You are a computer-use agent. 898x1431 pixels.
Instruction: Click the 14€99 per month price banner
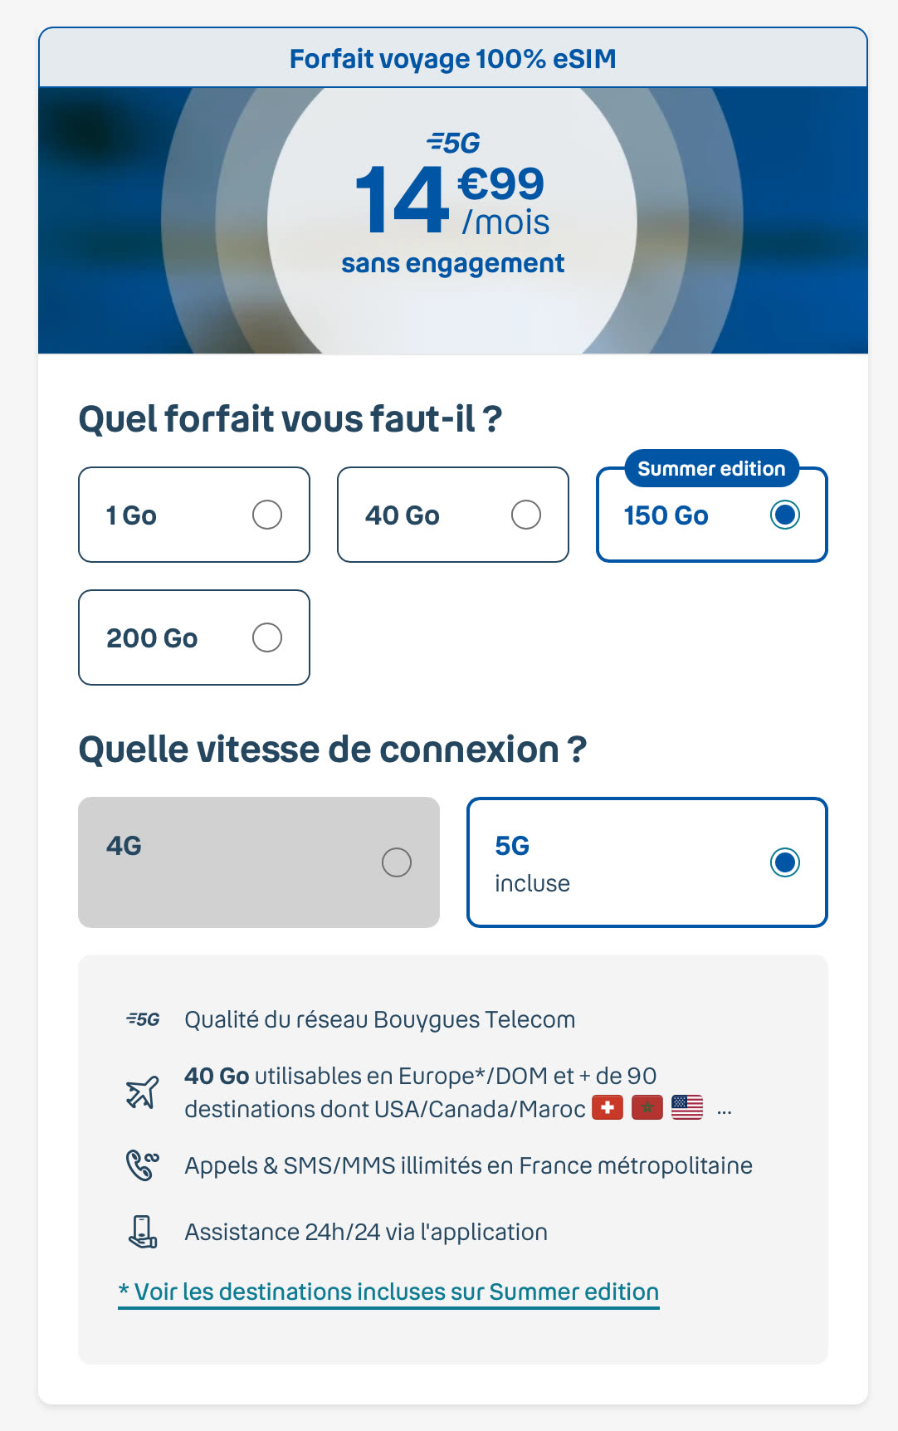click(453, 221)
